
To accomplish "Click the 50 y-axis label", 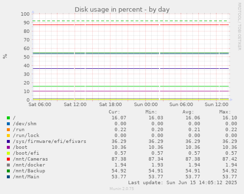I will click(x=27, y=57).
